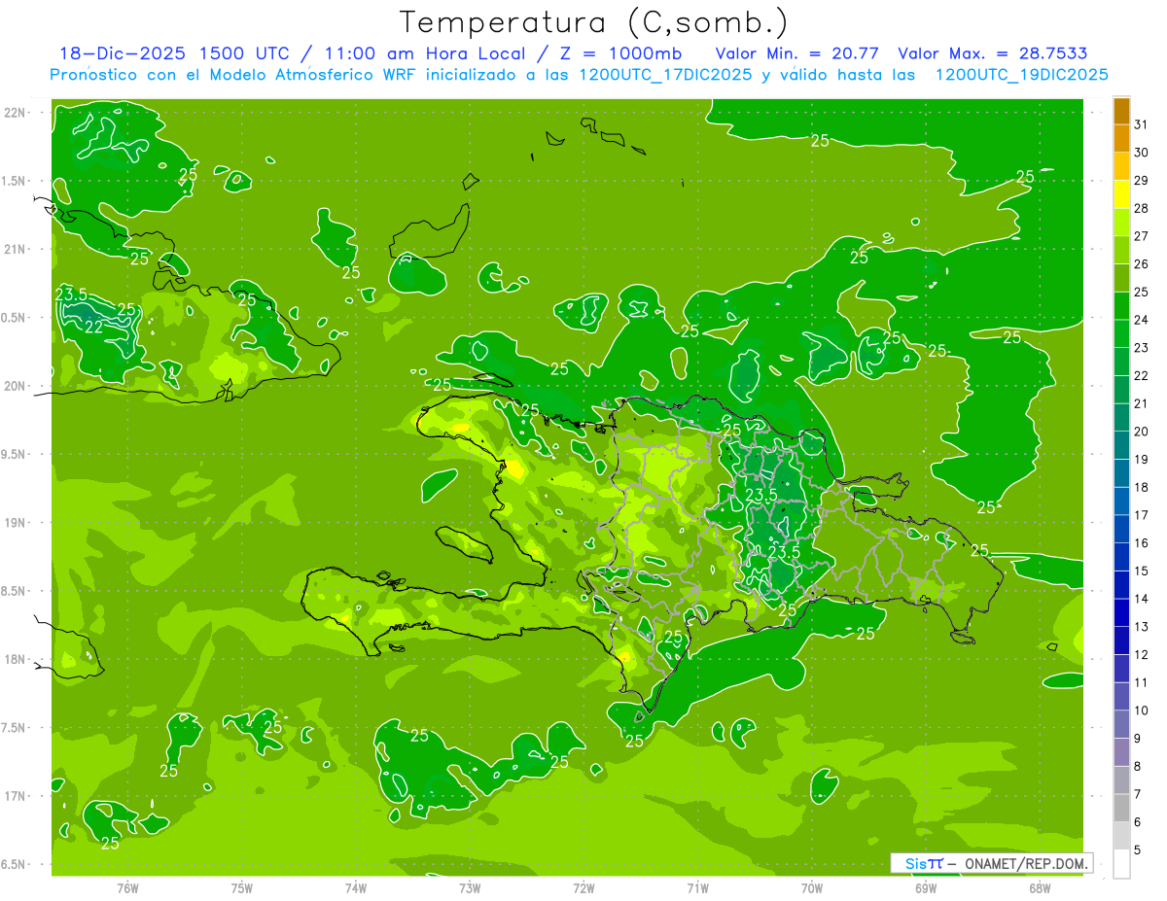
Task: Click the legend swatch between 13 and 14
Action: click(1121, 612)
